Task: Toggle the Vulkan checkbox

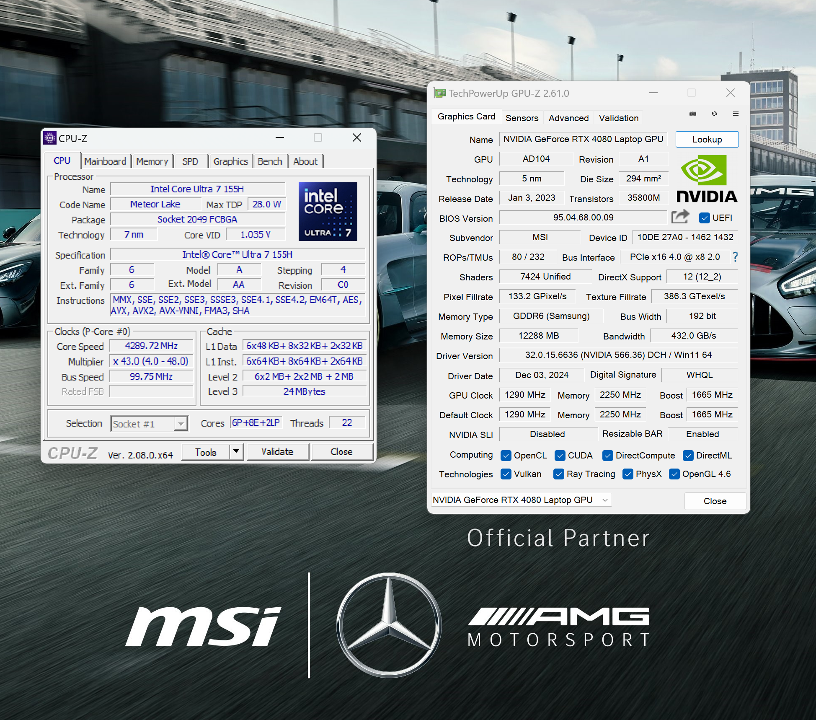Action: [x=506, y=474]
